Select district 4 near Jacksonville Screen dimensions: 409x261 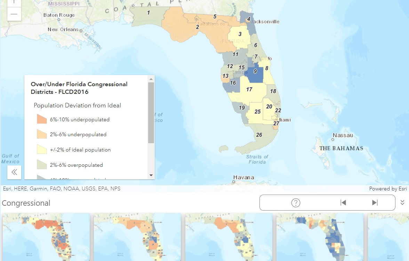249,19
